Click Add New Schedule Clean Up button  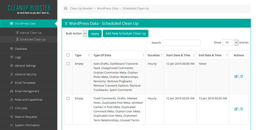[x=126, y=33]
